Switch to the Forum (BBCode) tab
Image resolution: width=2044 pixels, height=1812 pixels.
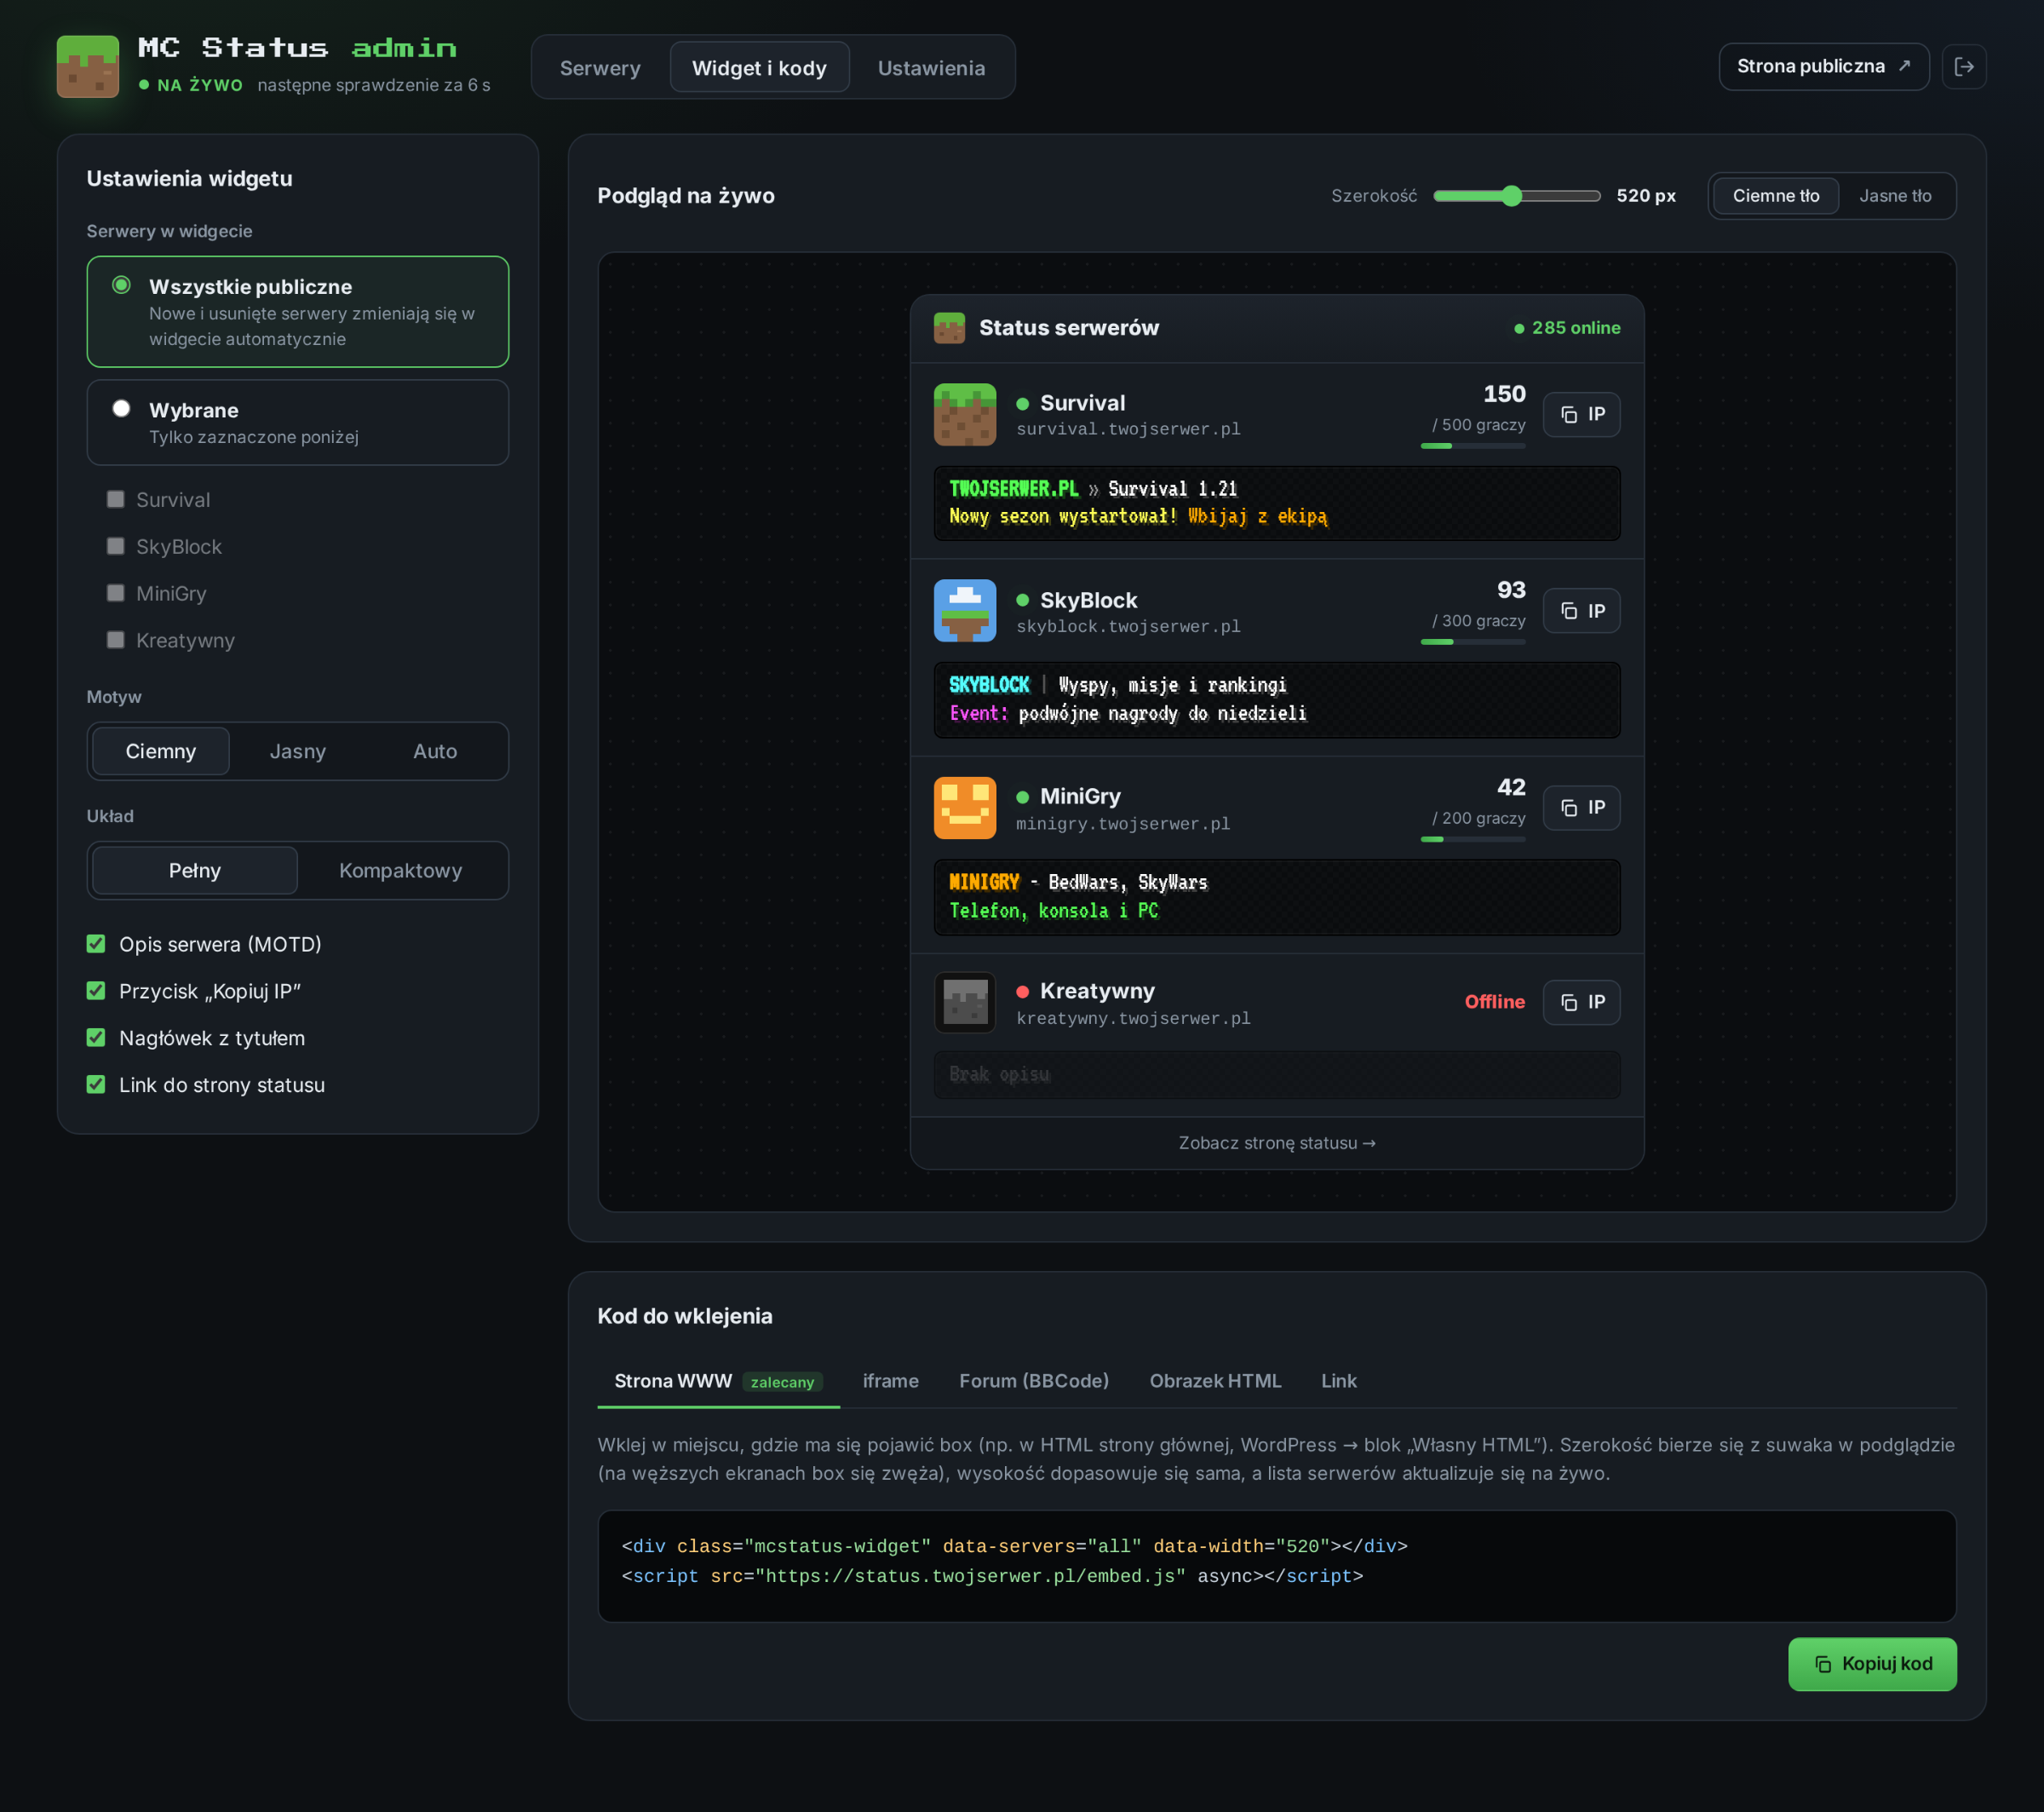click(1033, 1381)
